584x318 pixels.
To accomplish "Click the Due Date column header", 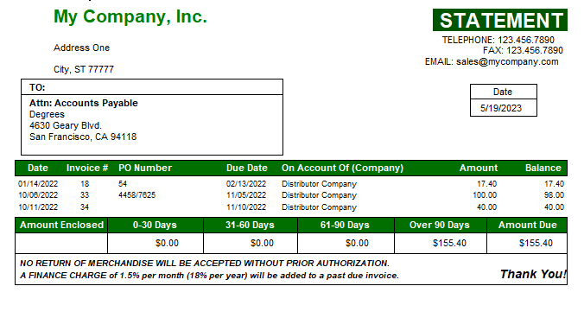I will coord(246,168).
